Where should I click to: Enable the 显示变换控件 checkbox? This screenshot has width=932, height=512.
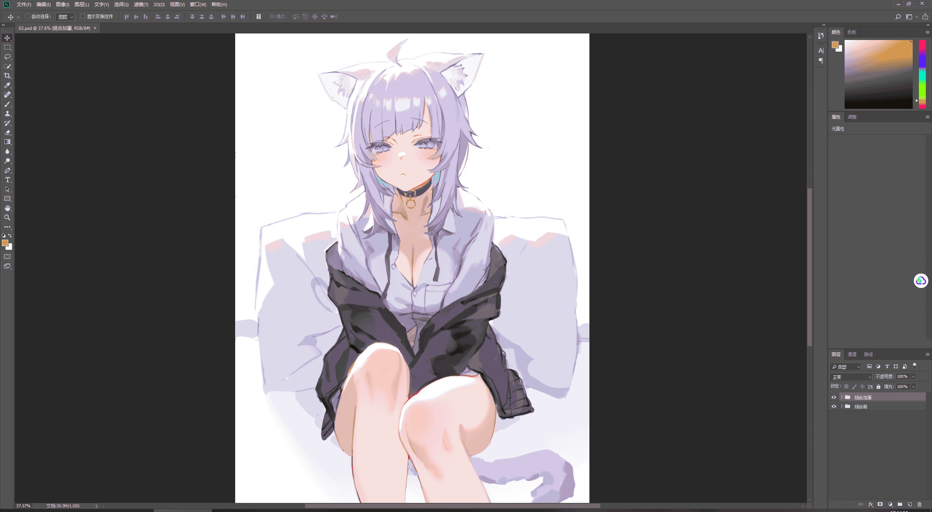click(83, 16)
